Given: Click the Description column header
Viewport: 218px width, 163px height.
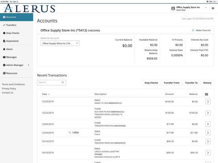Looking at the screenshot, I should [100, 94].
